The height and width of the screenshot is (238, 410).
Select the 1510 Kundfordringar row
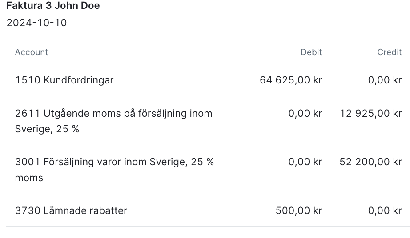point(64,80)
